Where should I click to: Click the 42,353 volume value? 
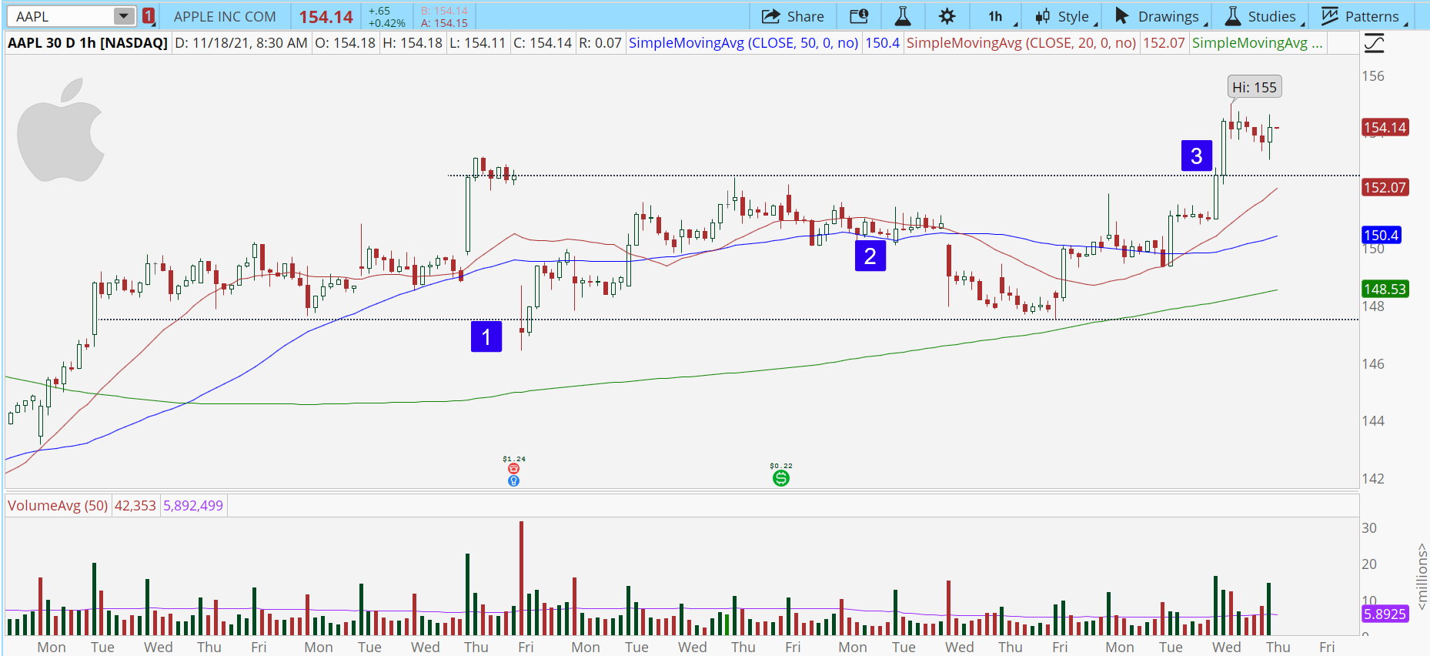[135, 506]
